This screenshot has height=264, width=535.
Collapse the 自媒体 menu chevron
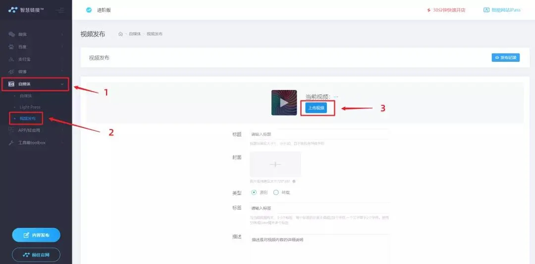(x=62, y=84)
